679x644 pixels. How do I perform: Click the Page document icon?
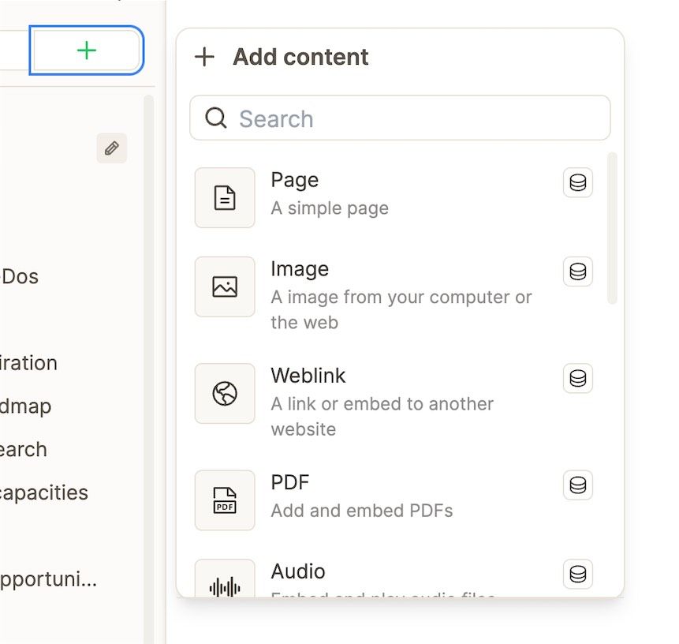point(225,197)
